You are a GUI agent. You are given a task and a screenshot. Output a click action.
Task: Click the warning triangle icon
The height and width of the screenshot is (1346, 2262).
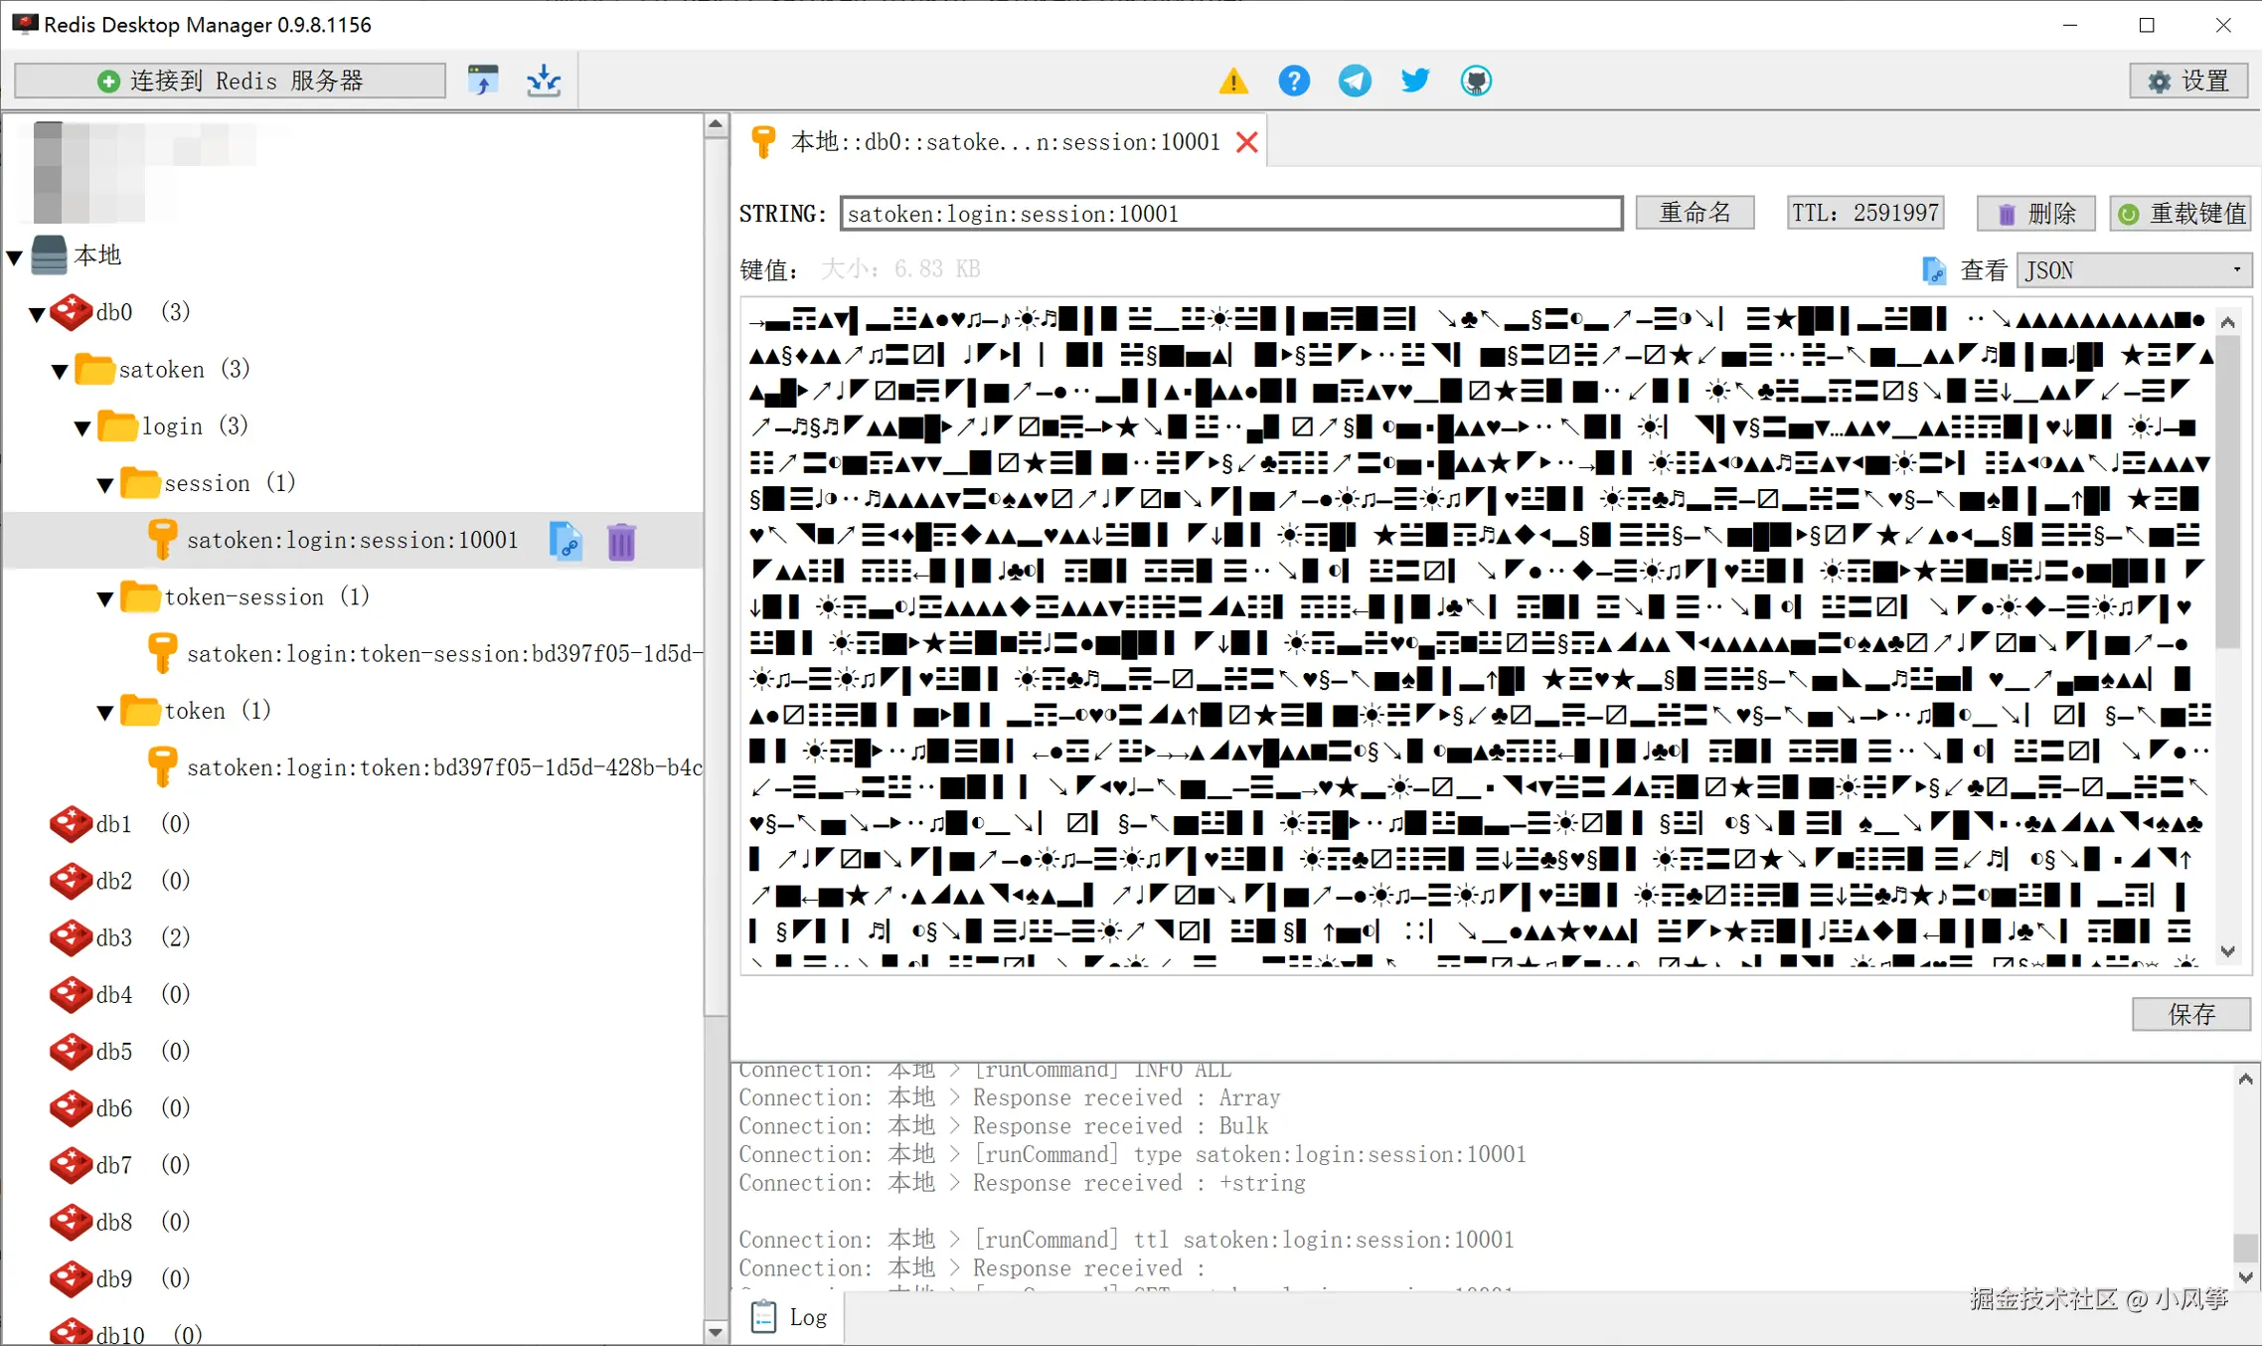point(1232,81)
